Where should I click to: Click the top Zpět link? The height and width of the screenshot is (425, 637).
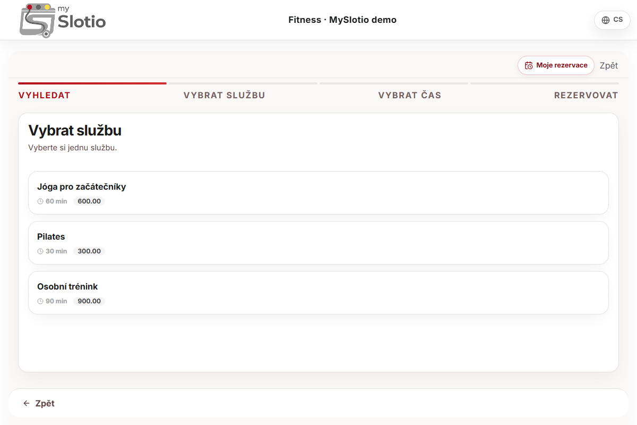pos(609,66)
